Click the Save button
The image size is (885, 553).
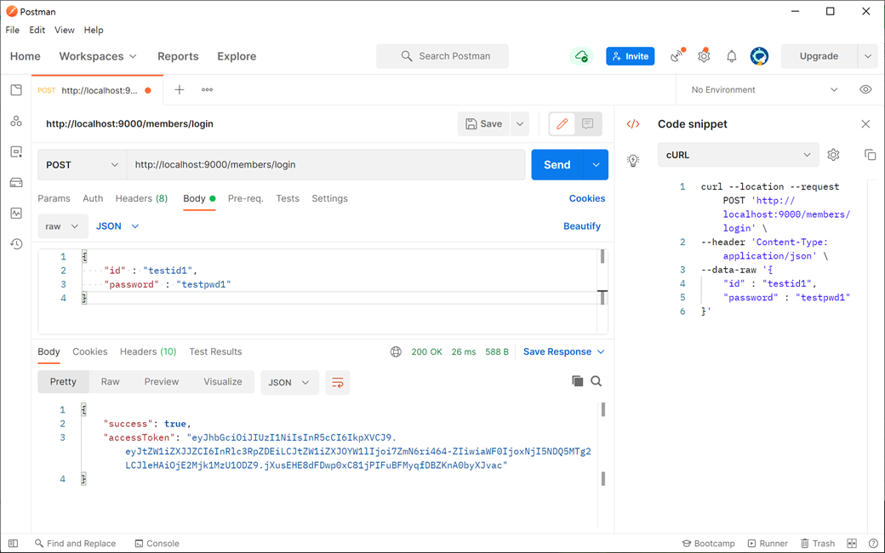click(x=483, y=123)
